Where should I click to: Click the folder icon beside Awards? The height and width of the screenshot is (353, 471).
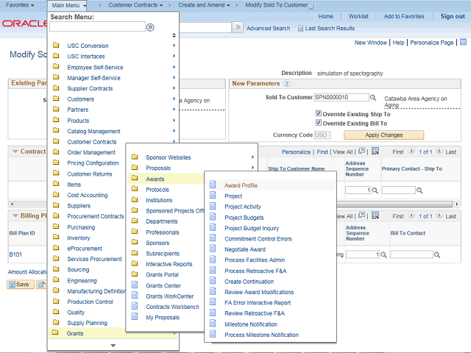(135, 178)
